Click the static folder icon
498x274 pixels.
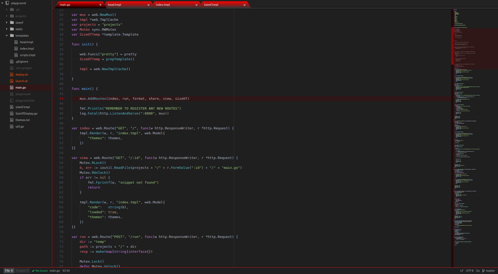tap(12, 29)
